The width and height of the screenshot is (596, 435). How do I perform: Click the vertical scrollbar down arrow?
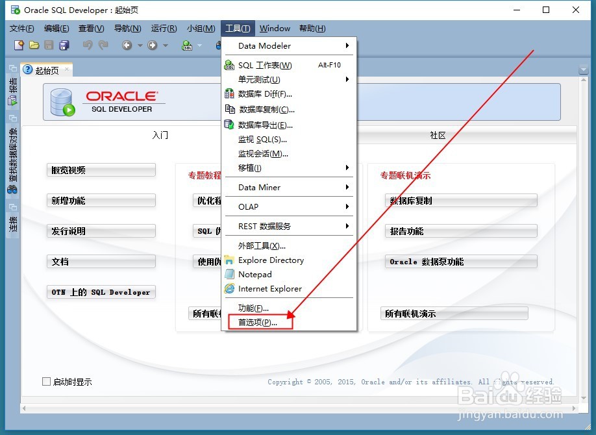[x=584, y=398]
